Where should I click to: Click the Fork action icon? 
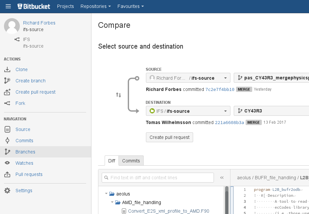click(x=7, y=103)
